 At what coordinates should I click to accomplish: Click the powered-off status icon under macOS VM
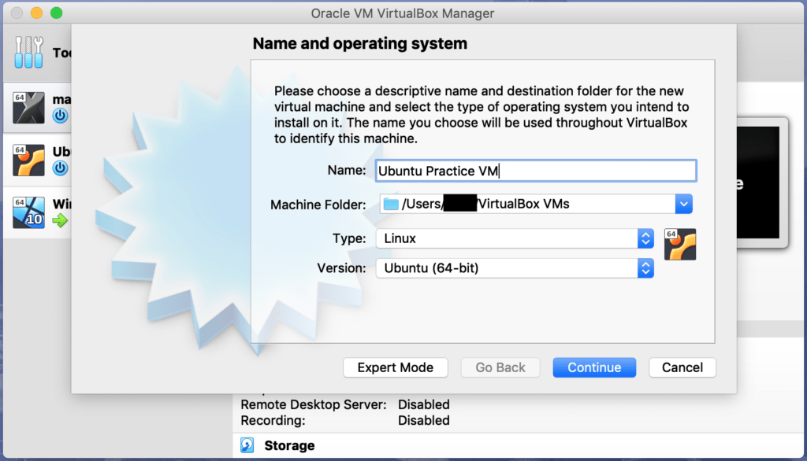coord(60,115)
